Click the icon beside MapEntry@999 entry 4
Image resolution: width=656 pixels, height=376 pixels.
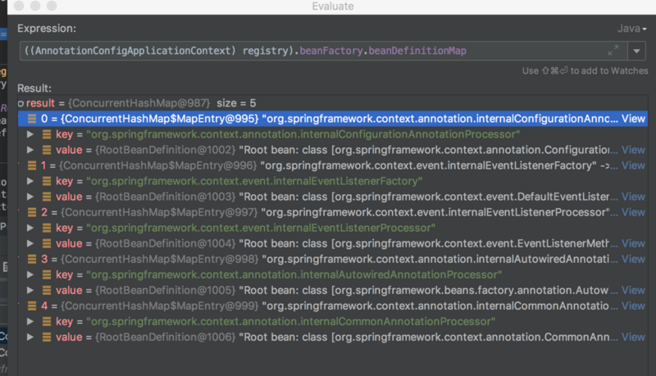tap(32, 306)
